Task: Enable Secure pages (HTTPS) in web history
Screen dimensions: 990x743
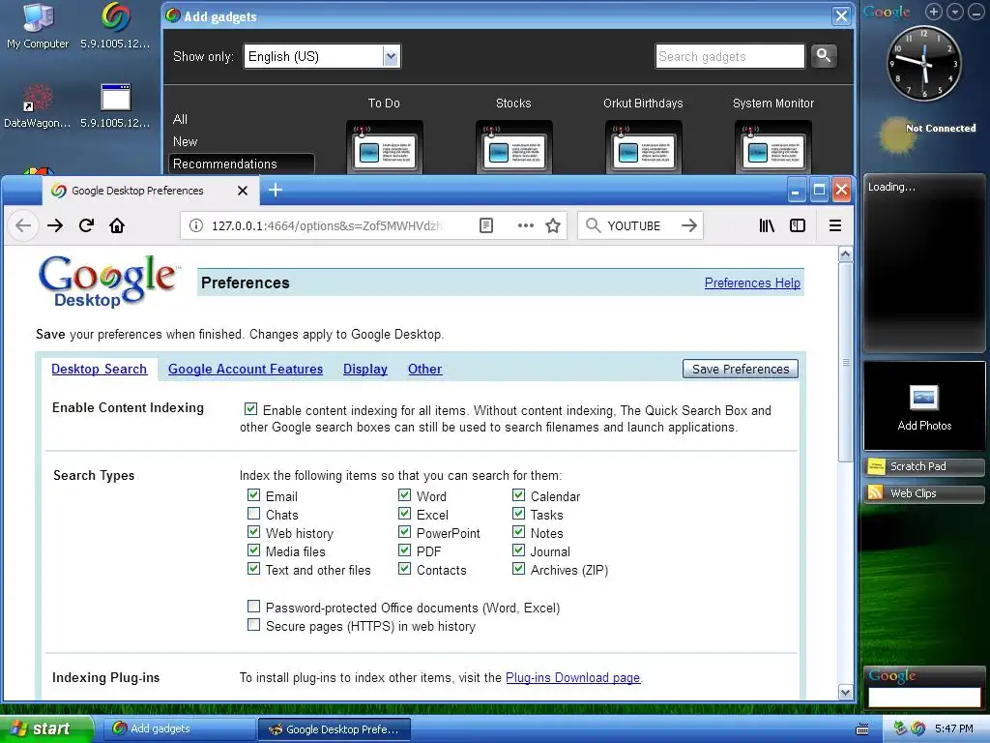Action: [254, 625]
